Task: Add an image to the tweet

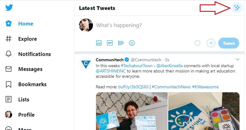Action: pos(99,43)
